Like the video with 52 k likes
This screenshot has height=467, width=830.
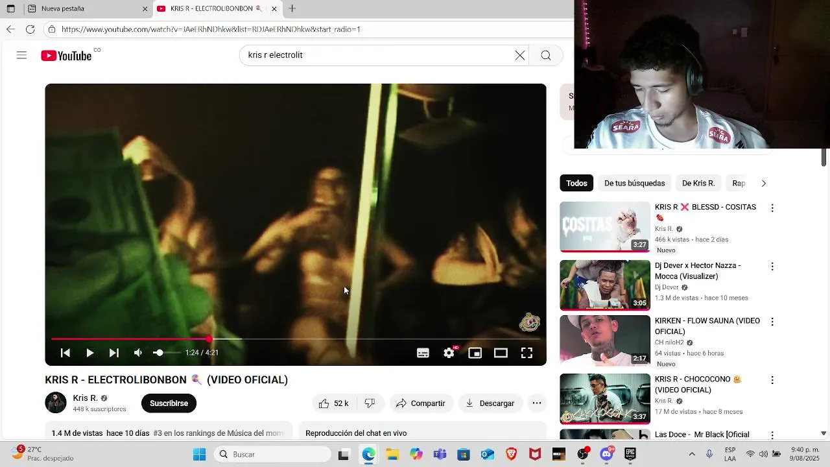[333, 403]
